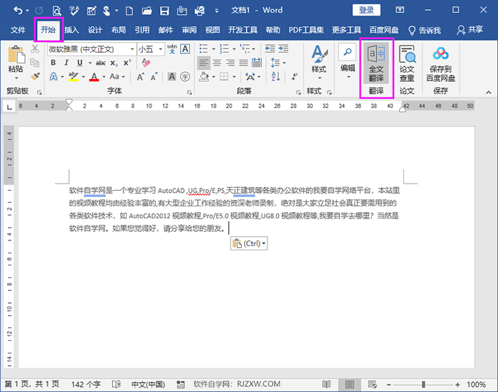Image resolution: width=498 pixels, height=392 pixels.
Task: Click the red font color swatch A
Action: coord(93,76)
